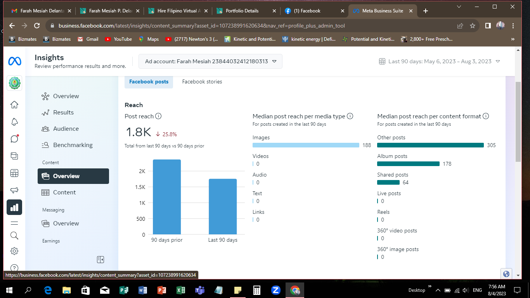
Task: Click the address bar URL
Action: pos(202,26)
